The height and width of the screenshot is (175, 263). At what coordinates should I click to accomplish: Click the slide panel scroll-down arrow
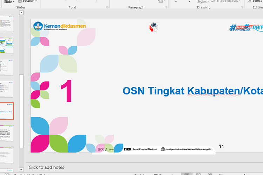pos(21,169)
